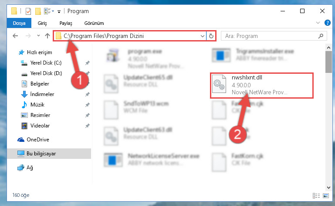Select the Paylaş tab
The height and width of the screenshot is (206, 335).
coord(66,23)
